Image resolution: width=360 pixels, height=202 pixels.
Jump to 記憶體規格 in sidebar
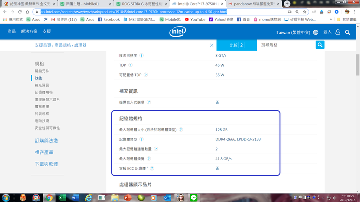[x=44, y=92]
